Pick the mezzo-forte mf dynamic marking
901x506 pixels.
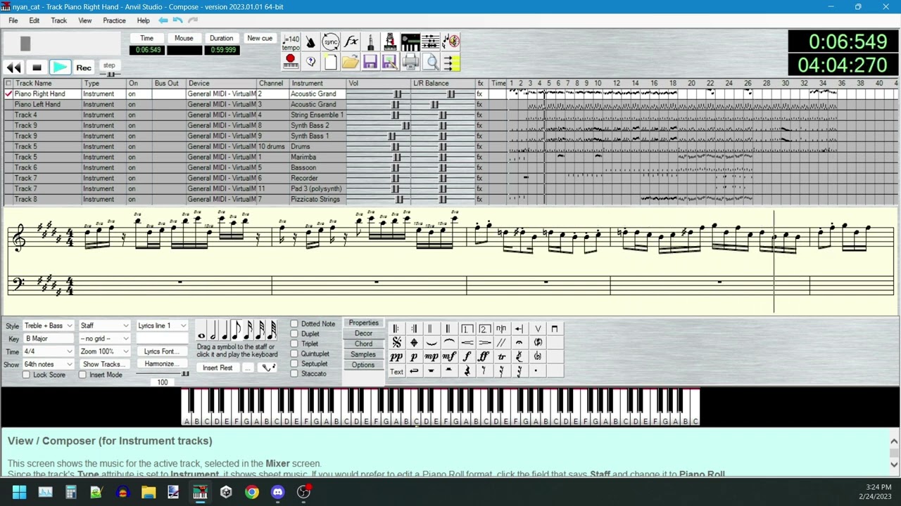coord(448,357)
